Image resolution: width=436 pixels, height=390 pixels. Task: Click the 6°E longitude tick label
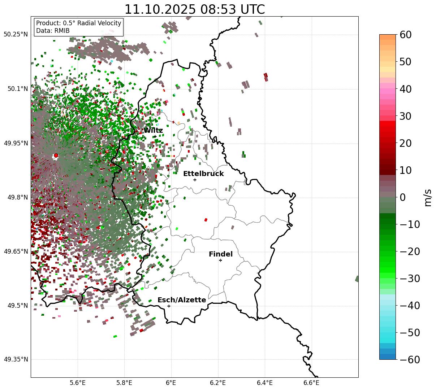pos(171,383)
